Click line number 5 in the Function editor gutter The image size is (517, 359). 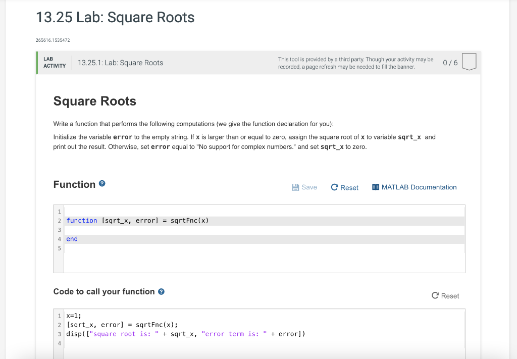(59, 247)
